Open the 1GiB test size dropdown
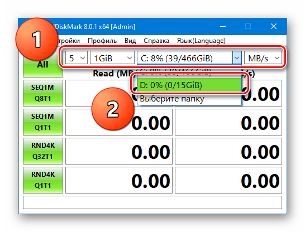This screenshot has width=305, height=232. (112, 58)
